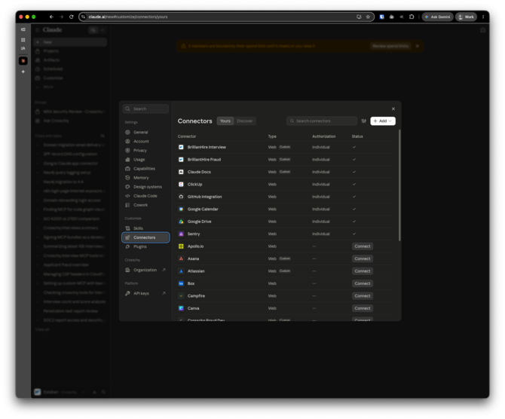The width and height of the screenshot is (505, 419).
Task: Click the Apollo.io connector icon
Action: pyautogui.click(x=181, y=246)
